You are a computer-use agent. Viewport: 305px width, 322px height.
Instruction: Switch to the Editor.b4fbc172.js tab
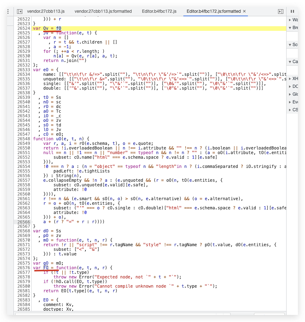(160, 11)
